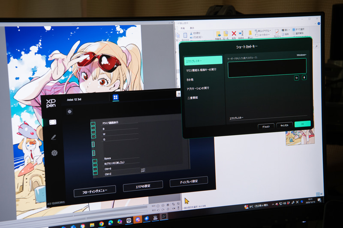
Task: Select the express key next to ドライバ画面表示
Action: pos(93,124)
